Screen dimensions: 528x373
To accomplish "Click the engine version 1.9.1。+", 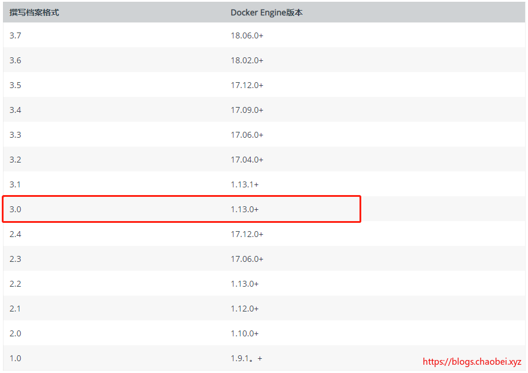I will 246,359.
